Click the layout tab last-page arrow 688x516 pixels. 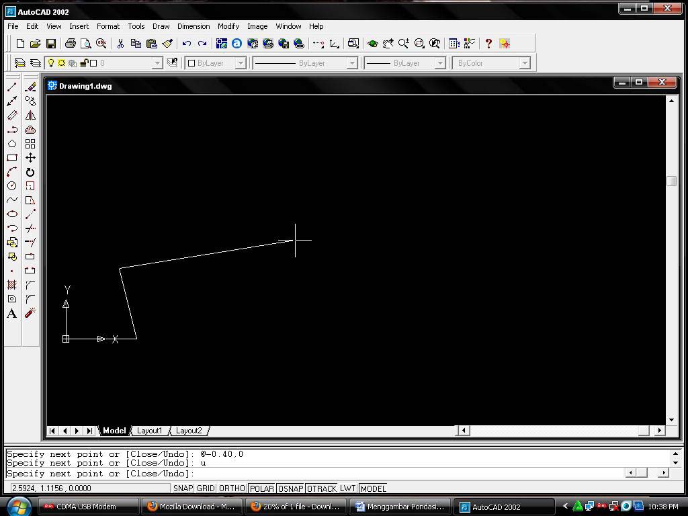point(89,431)
